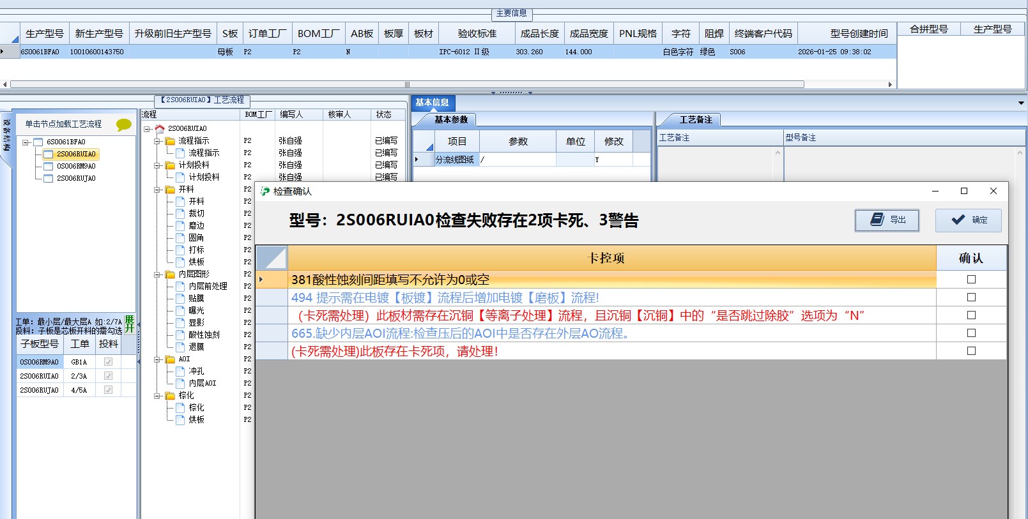This screenshot has height=519, width=1028.
Task: Confirm the check dialog with 确定
Action: 968,220
